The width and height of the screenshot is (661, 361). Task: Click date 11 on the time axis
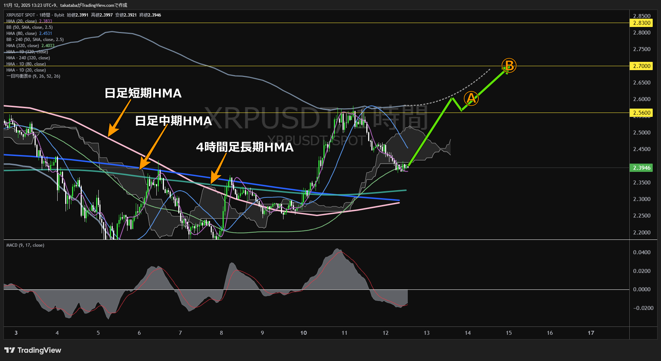(x=344, y=333)
